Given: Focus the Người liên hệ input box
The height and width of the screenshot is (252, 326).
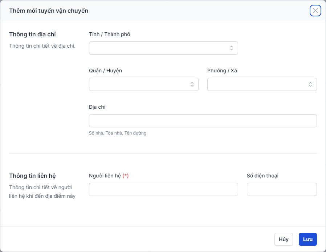Looking at the screenshot, I should pyautogui.click(x=163, y=189).
